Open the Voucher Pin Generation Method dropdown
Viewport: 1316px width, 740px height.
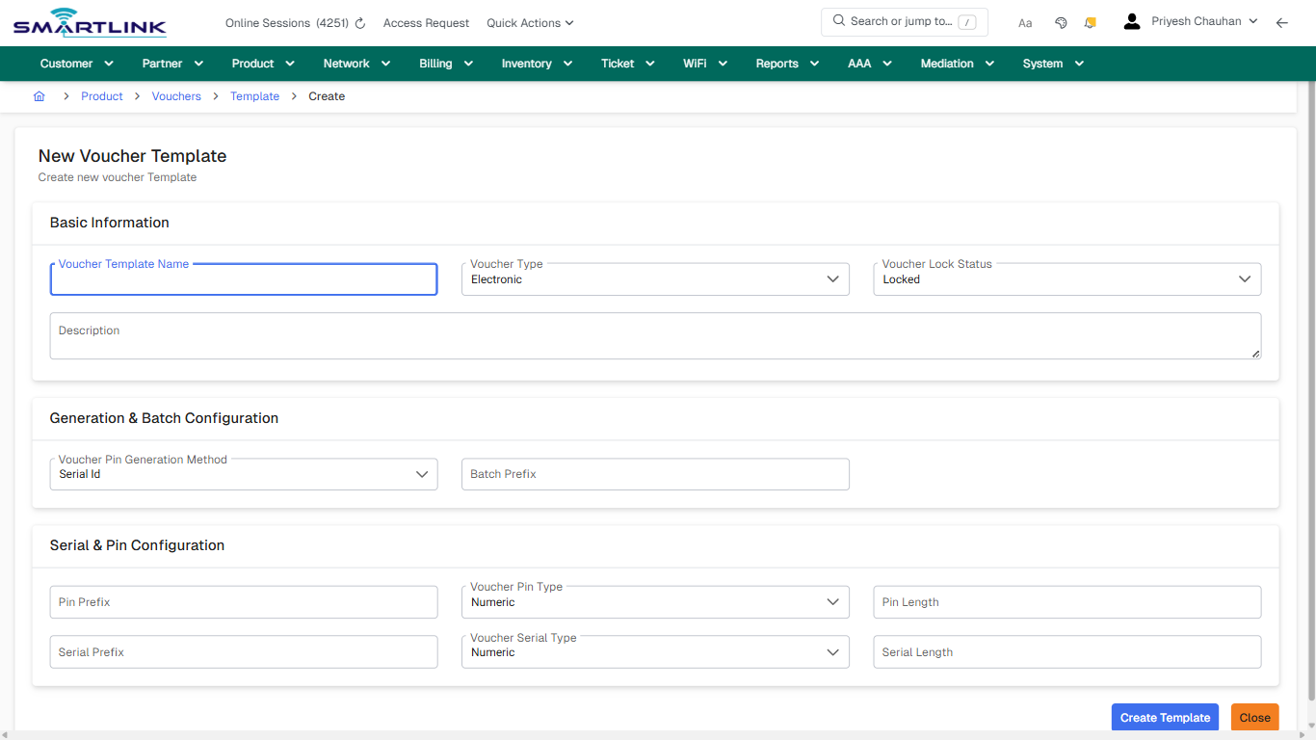[x=421, y=474]
